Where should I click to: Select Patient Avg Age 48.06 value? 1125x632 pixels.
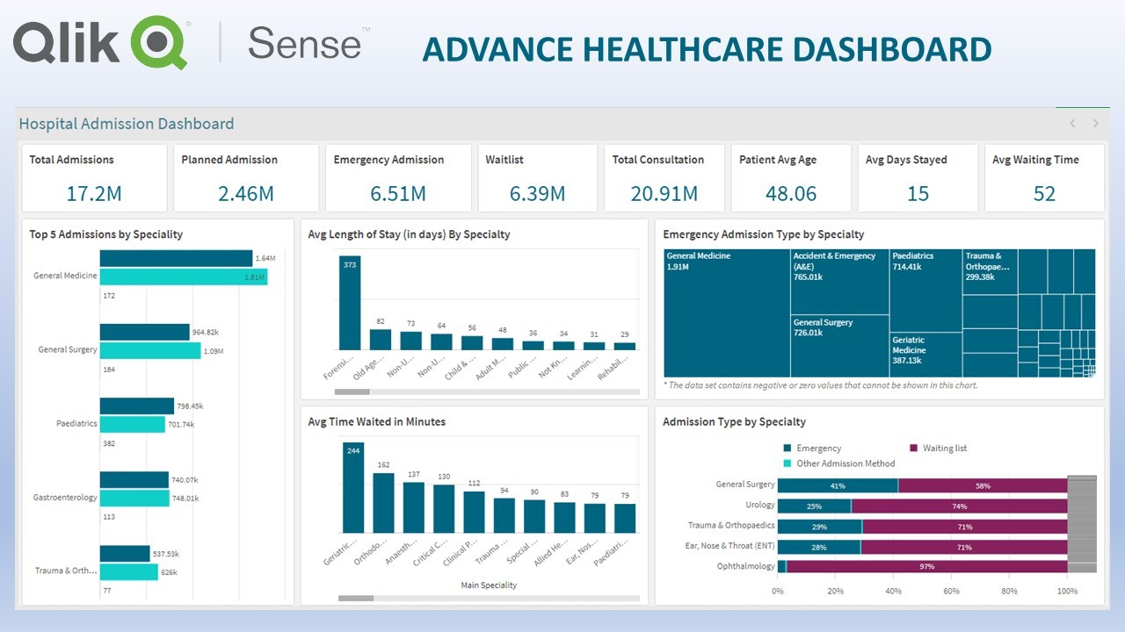pyautogui.click(x=791, y=194)
